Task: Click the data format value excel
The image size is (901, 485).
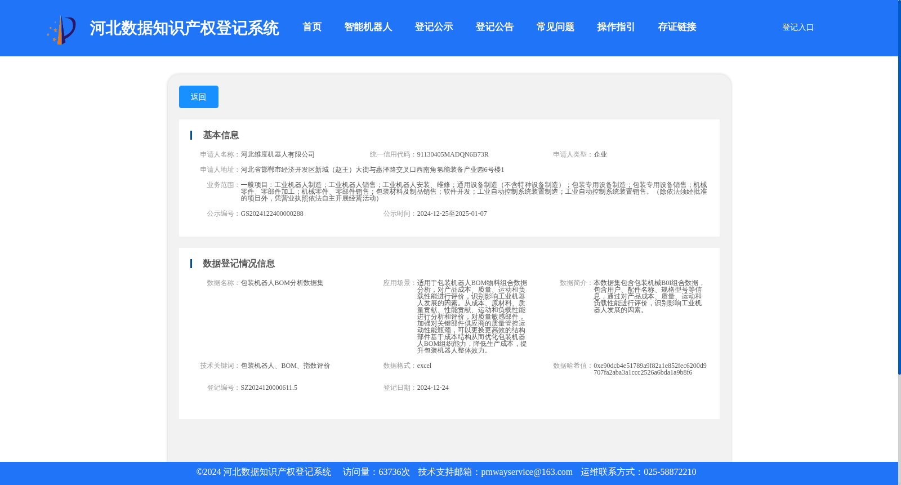Action: coord(424,366)
